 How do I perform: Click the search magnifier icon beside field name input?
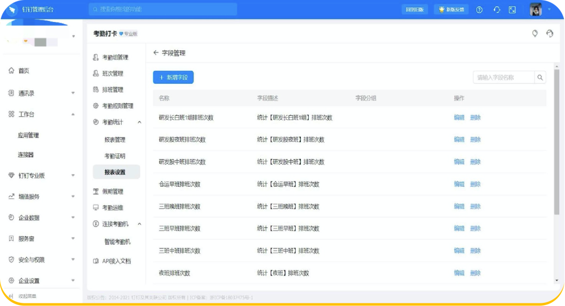tap(540, 77)
